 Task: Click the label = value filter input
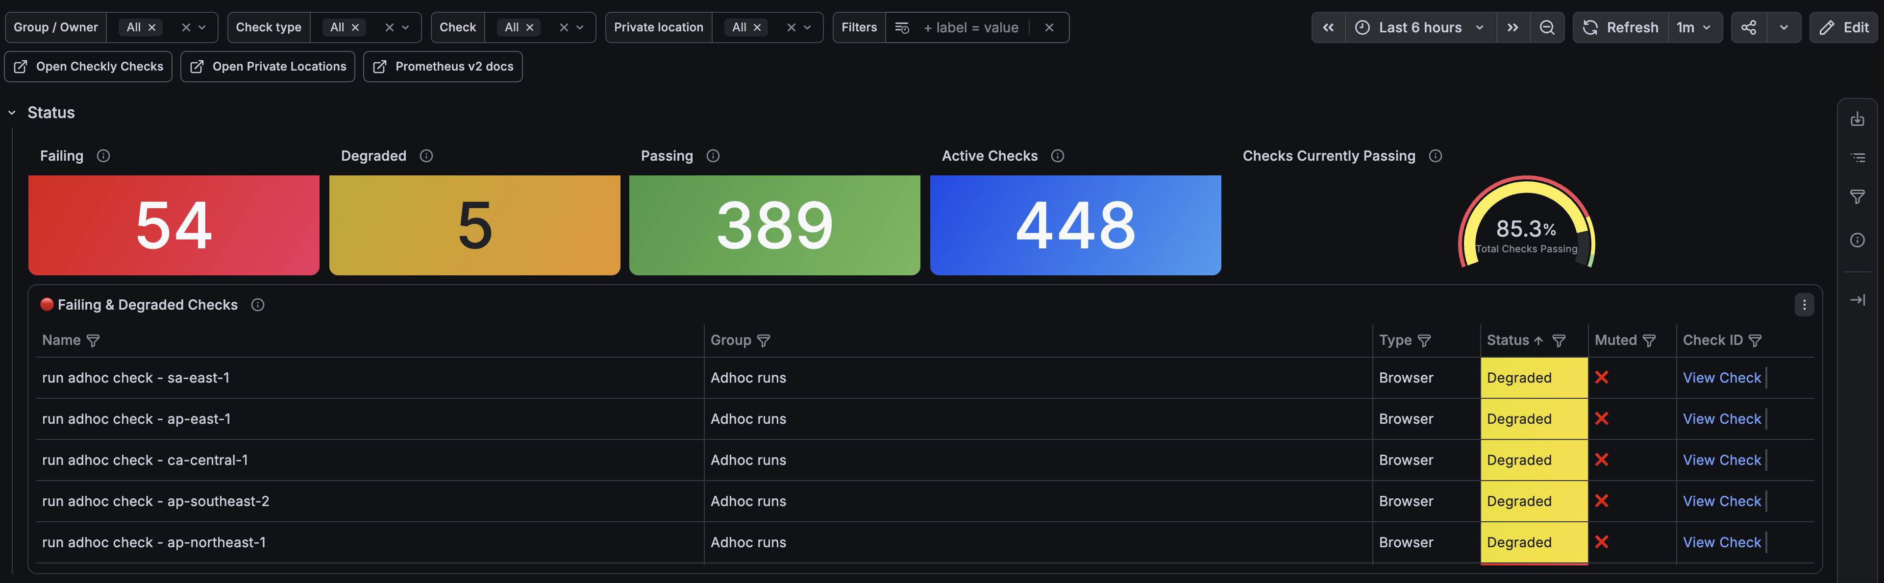[970, 28]
